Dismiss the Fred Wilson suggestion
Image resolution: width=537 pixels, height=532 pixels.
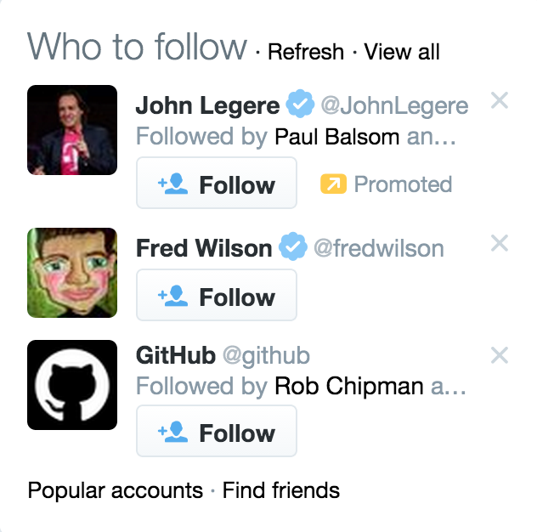[499, 243]
